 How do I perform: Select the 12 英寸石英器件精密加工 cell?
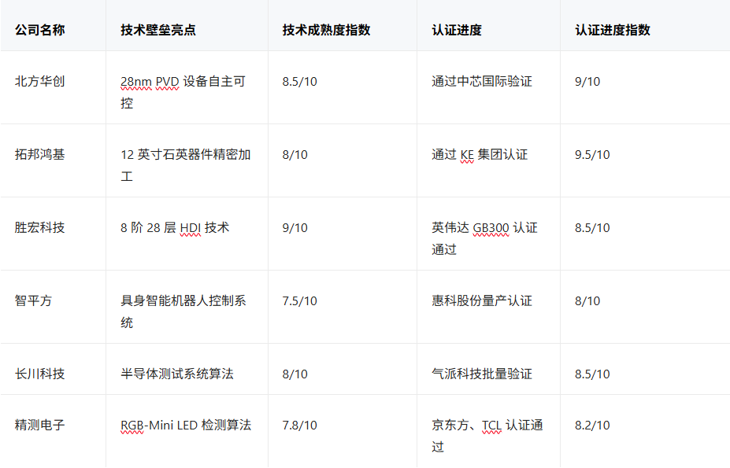pos(185,165)
